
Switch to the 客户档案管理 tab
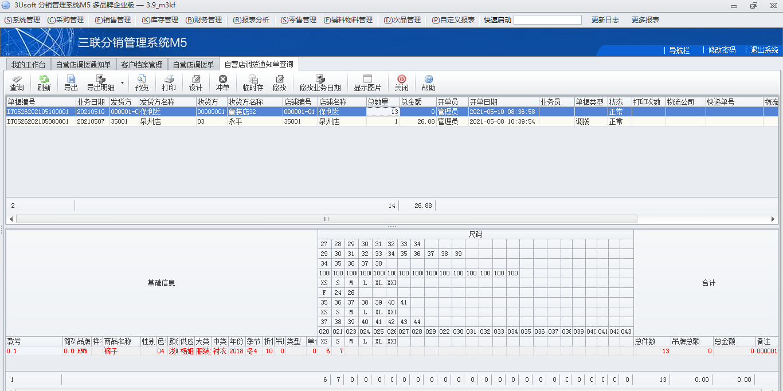pyautogui.click(x=142, y=64)
